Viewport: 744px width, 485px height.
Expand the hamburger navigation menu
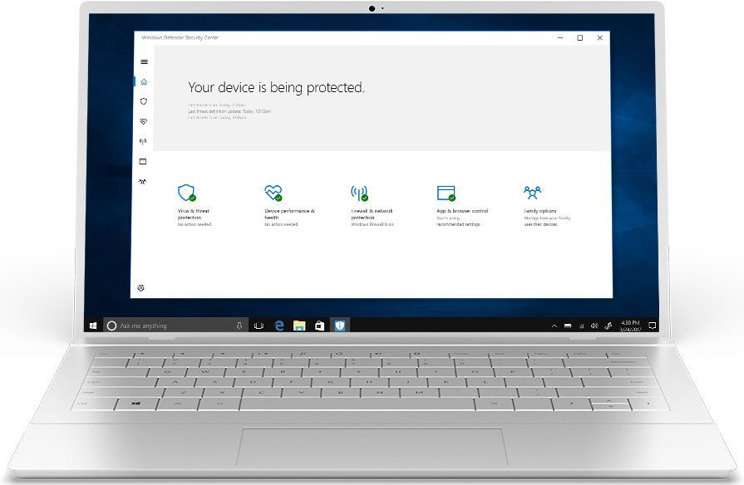143,61
